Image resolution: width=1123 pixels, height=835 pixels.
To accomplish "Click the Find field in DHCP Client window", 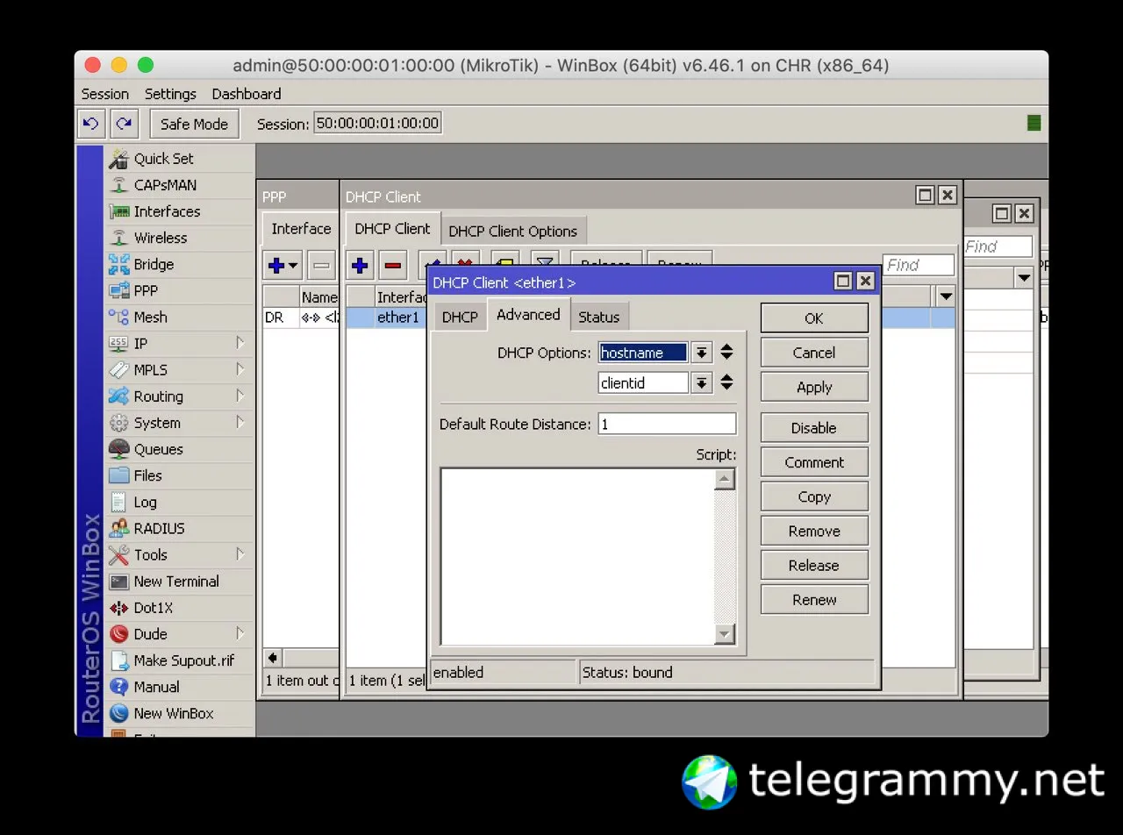I will pos(919,265).
